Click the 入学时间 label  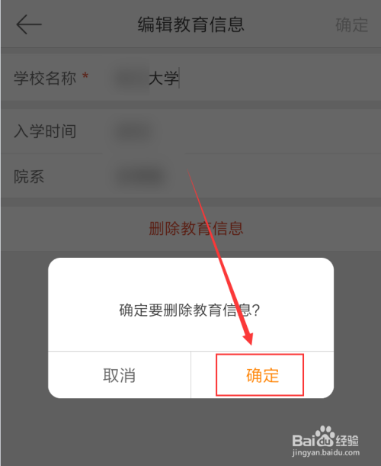(45, 131)
